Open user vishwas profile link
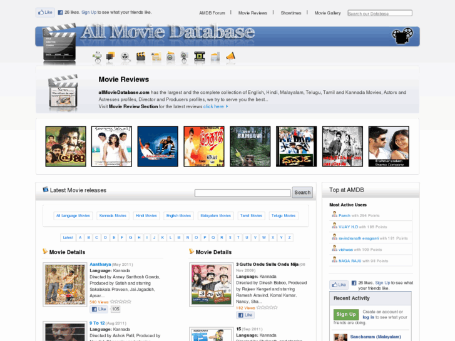Screen dimensions: 455x341 pos(345,250)
